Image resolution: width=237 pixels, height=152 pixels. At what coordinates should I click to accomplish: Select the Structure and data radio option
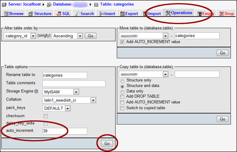[122, 86]
